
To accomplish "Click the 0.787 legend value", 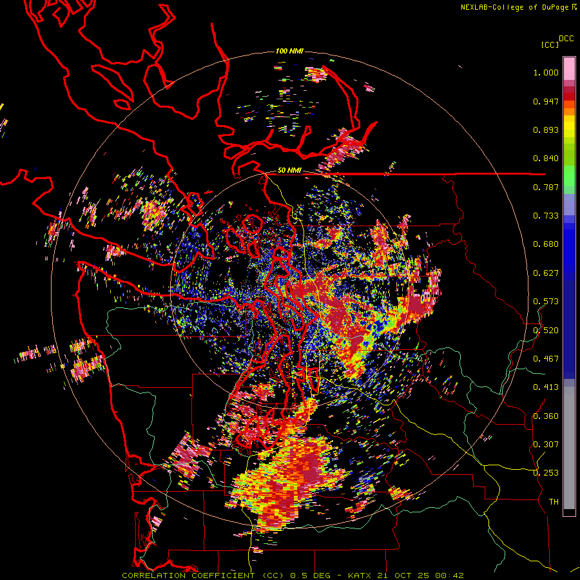I will tap(546, 187).
